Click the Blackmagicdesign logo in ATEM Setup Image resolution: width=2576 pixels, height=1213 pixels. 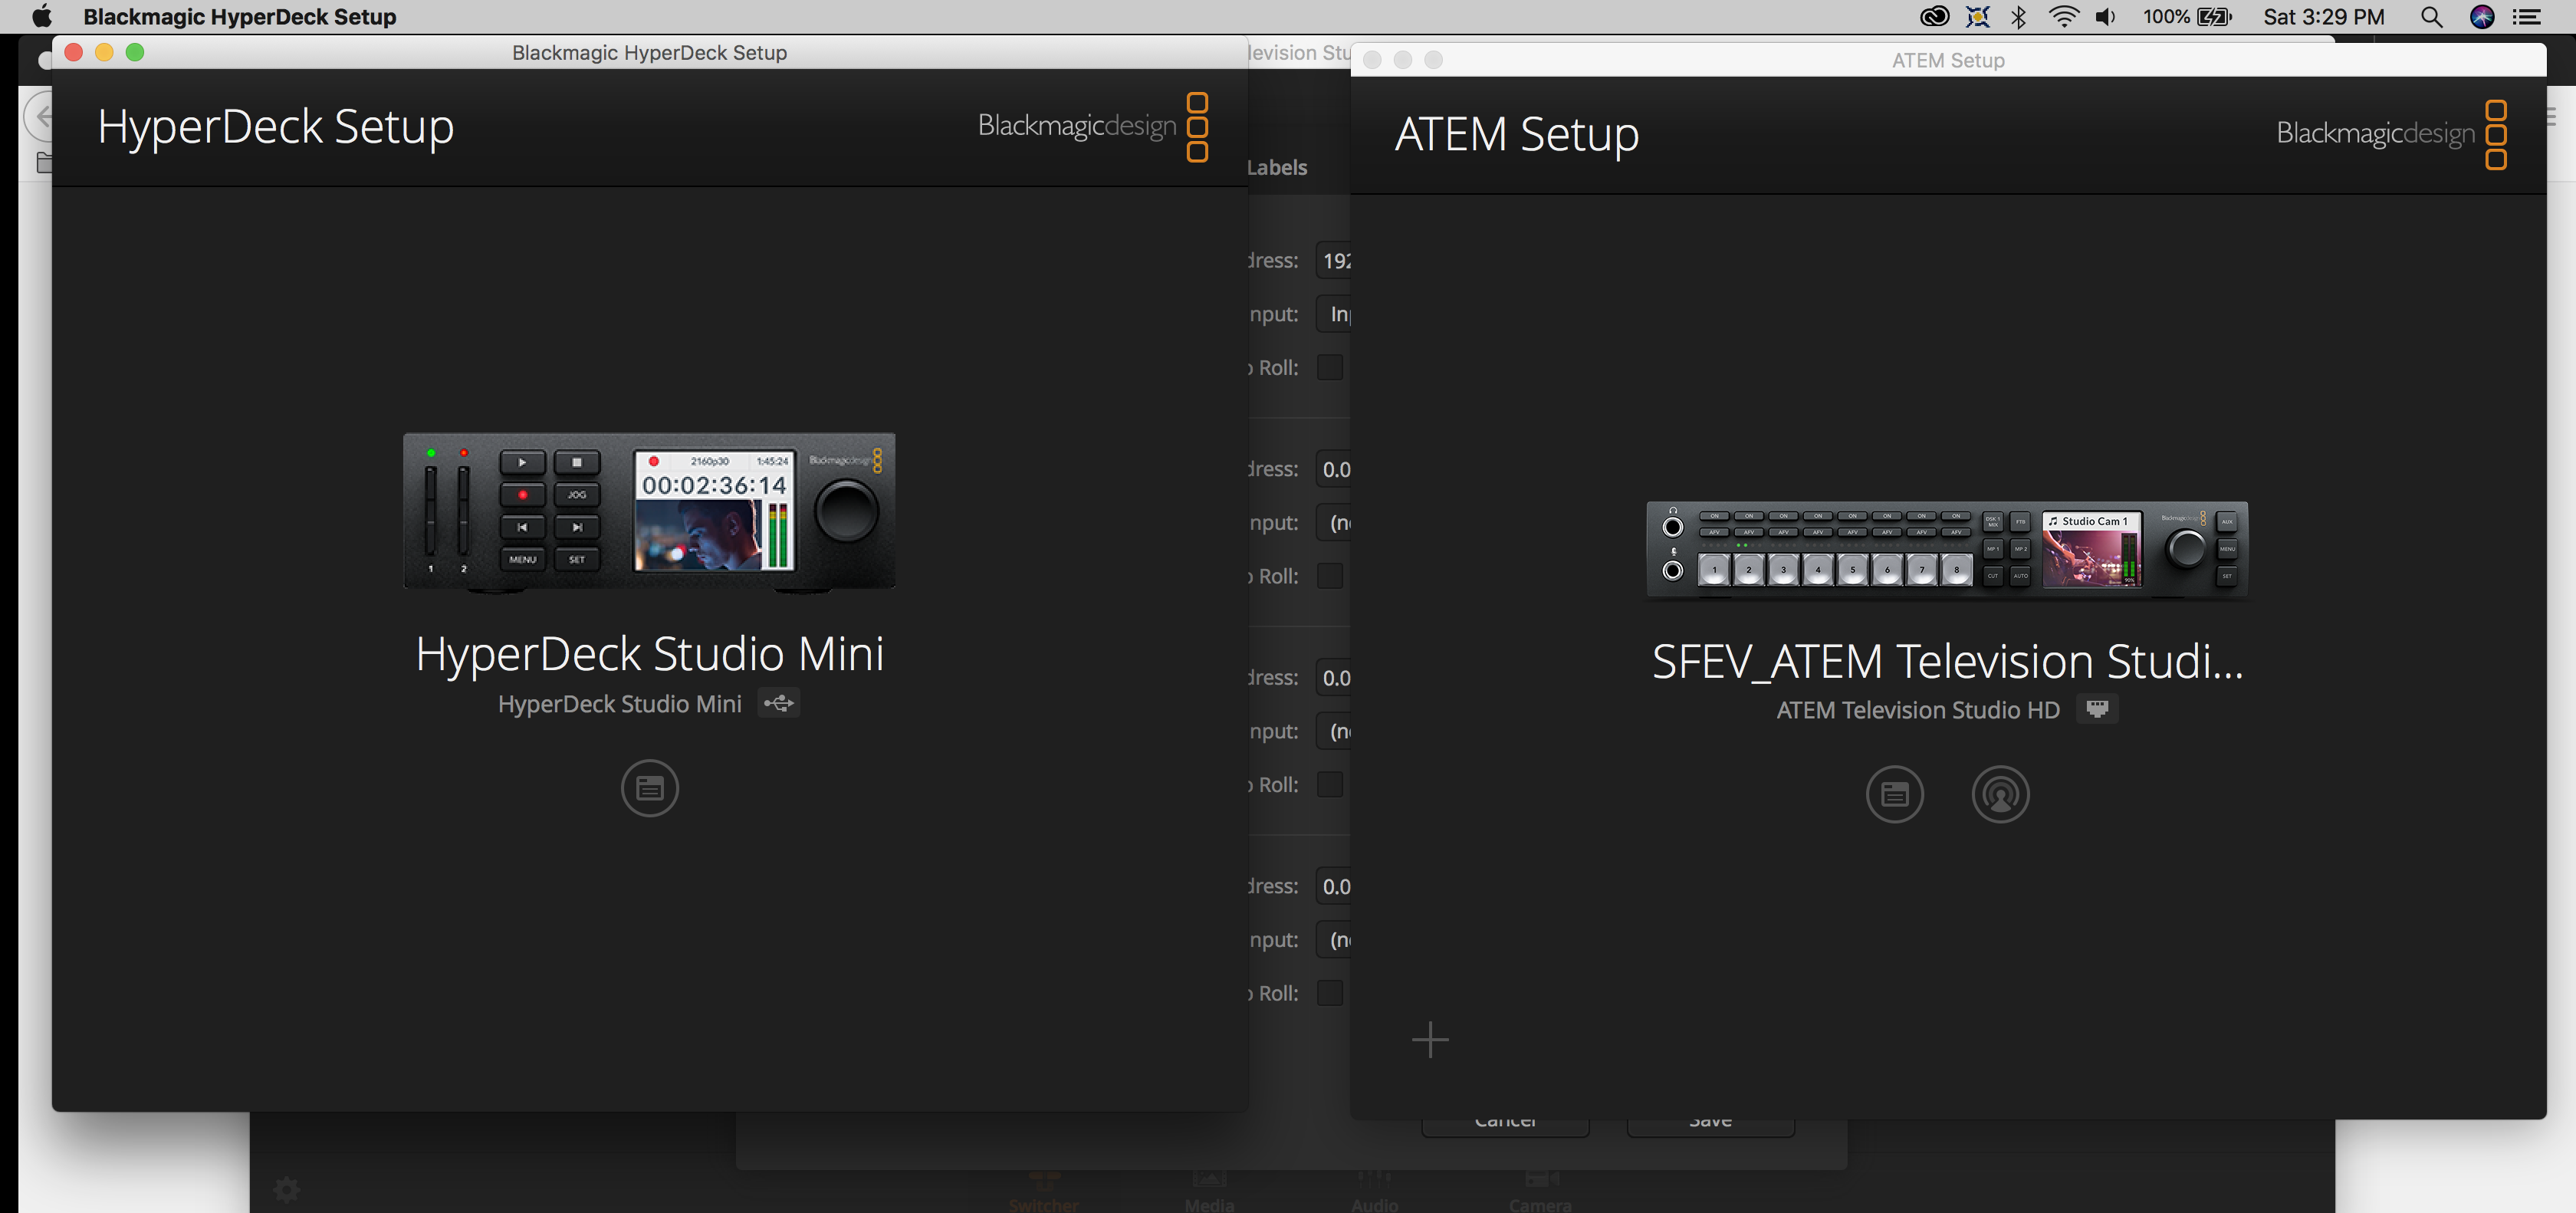click(x=2391, y=134)
